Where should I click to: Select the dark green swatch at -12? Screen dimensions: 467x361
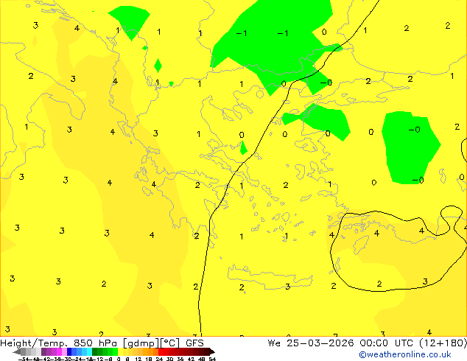point(94,351)
